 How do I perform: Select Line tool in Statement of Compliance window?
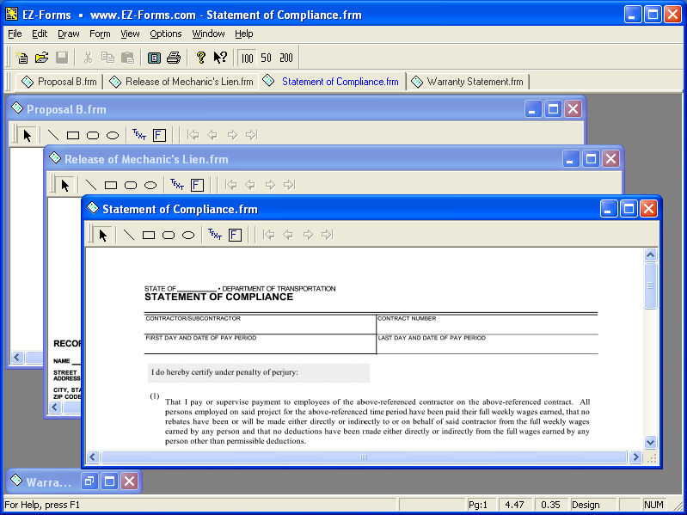click(x=129, y=235)
